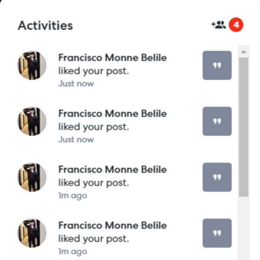Click quote icon of second activity

click(x=217, y=121)
